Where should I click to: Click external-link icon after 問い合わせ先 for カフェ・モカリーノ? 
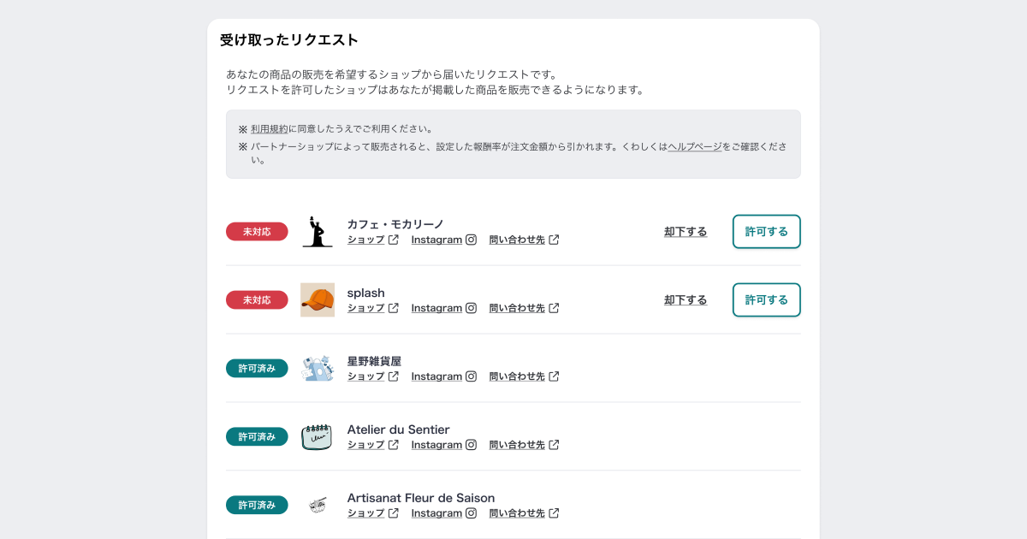coord(554,240)
